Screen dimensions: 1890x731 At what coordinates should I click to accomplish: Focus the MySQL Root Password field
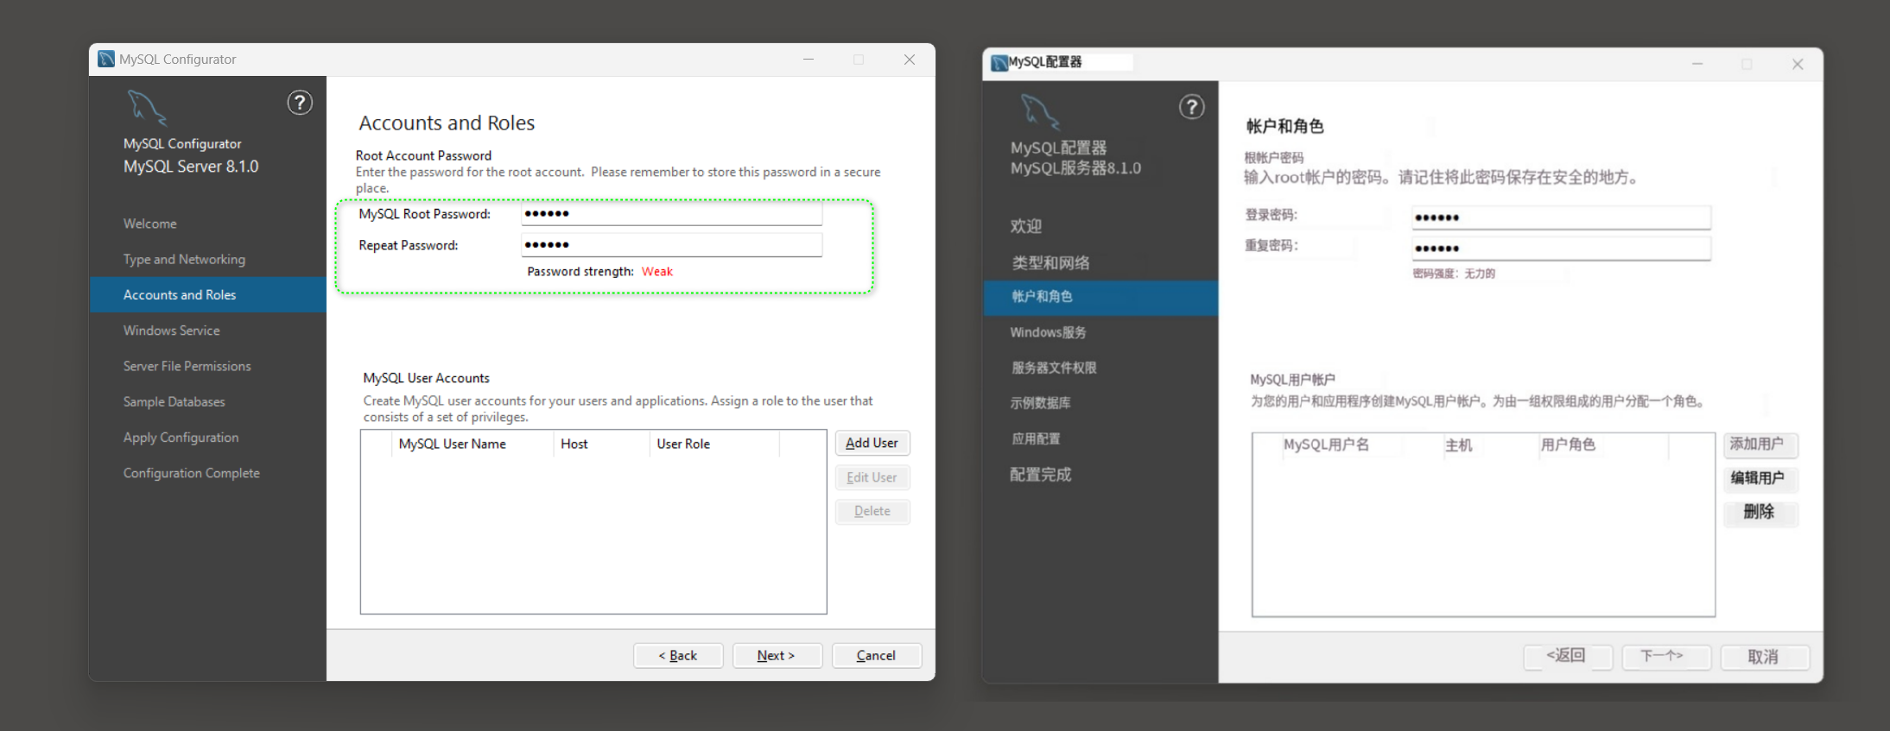(672, 214)
